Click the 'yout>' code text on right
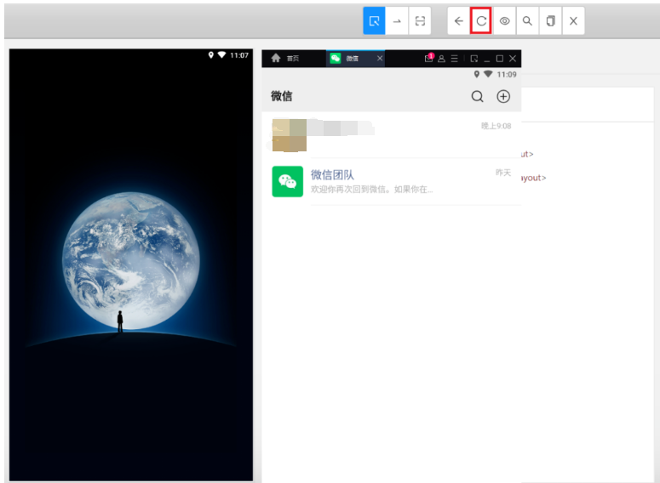Screen dimensions: 660x483 (534, 178)
